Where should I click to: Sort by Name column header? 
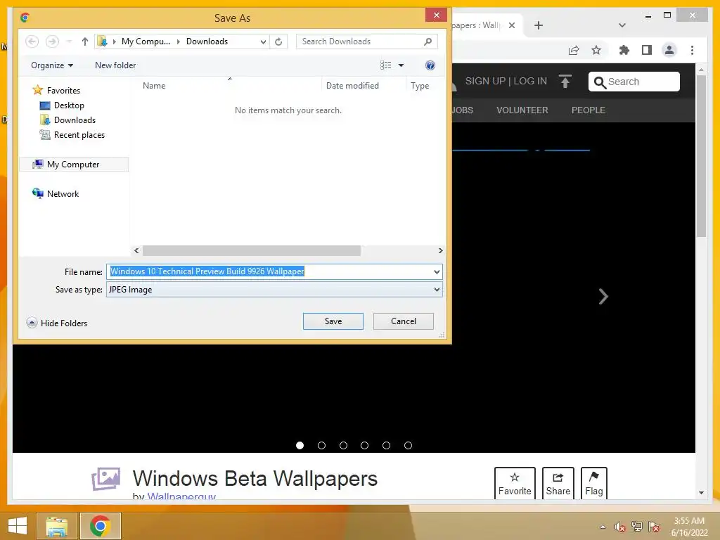154,86
